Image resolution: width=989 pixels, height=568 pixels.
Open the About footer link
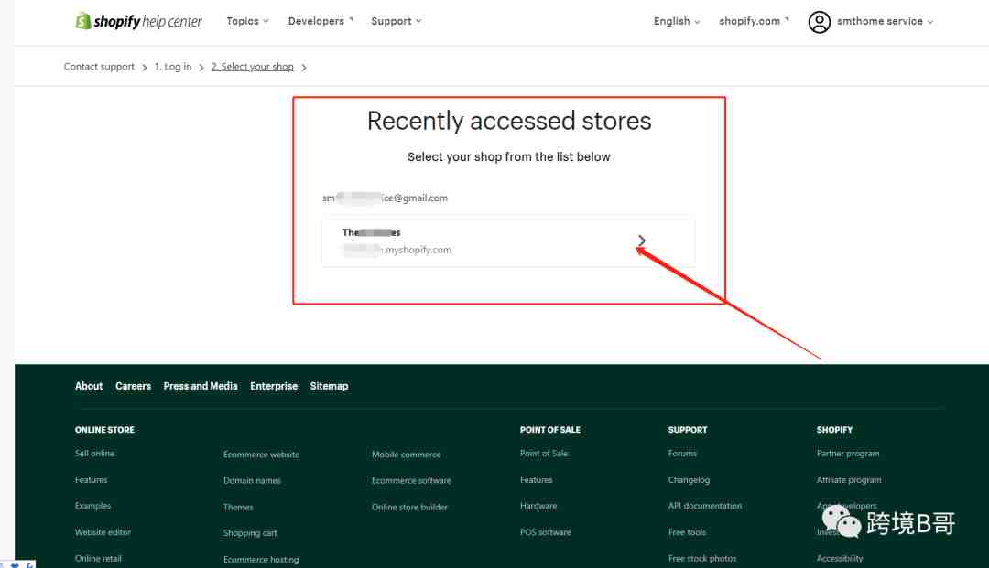coord(89,386)
